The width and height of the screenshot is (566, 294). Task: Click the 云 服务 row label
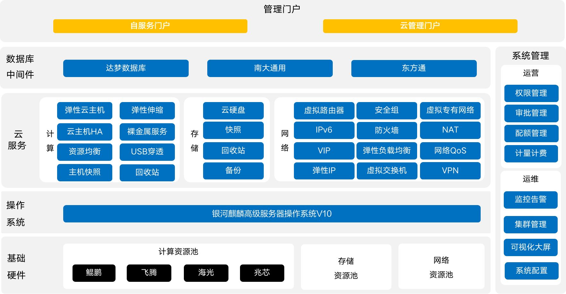click(x=17, y=140)
